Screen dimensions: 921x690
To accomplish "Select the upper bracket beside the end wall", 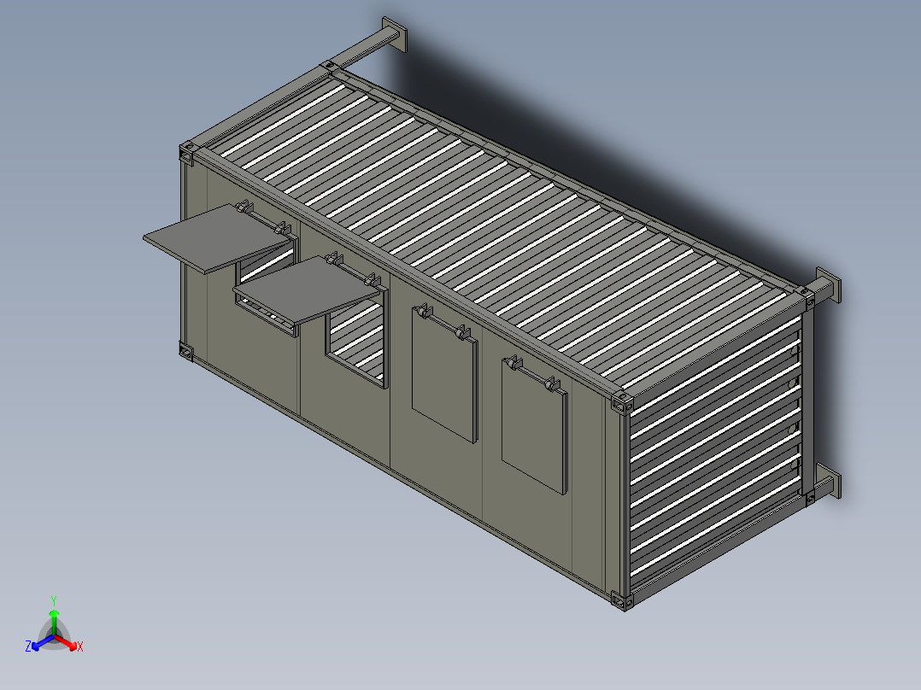I will (x=827, y=287).
